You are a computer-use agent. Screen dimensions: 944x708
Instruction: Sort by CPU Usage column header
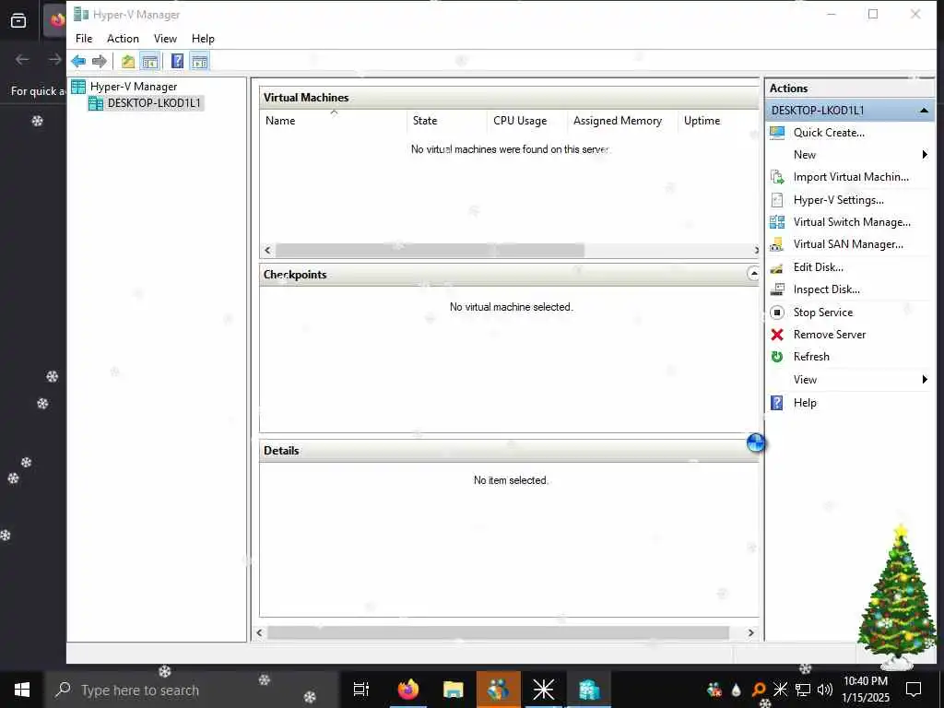(x=527, y=121)
